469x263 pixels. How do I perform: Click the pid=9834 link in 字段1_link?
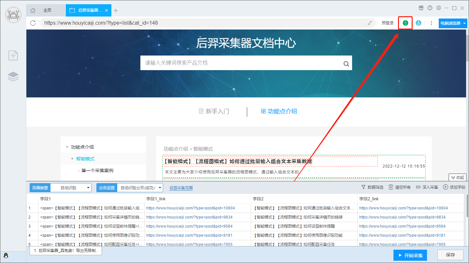[189, 217]
